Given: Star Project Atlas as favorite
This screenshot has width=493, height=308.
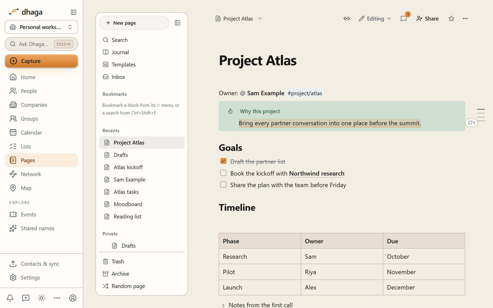Looking at the screenshot, I should click(451, 18).
